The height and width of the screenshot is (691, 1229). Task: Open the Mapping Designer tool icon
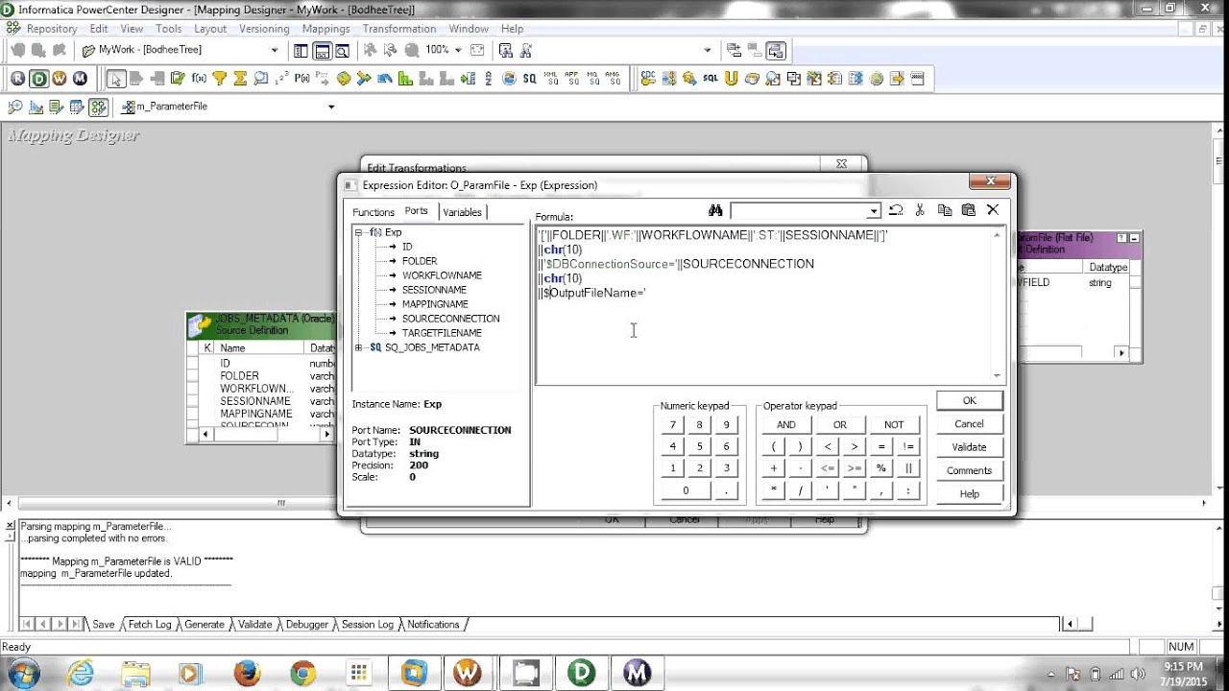click(x=98, y=107)
